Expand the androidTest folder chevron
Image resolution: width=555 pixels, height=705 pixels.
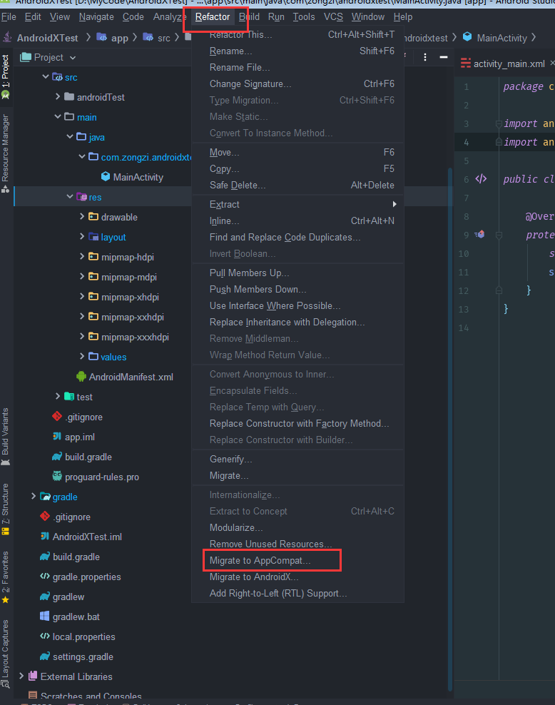click(58, 96)
